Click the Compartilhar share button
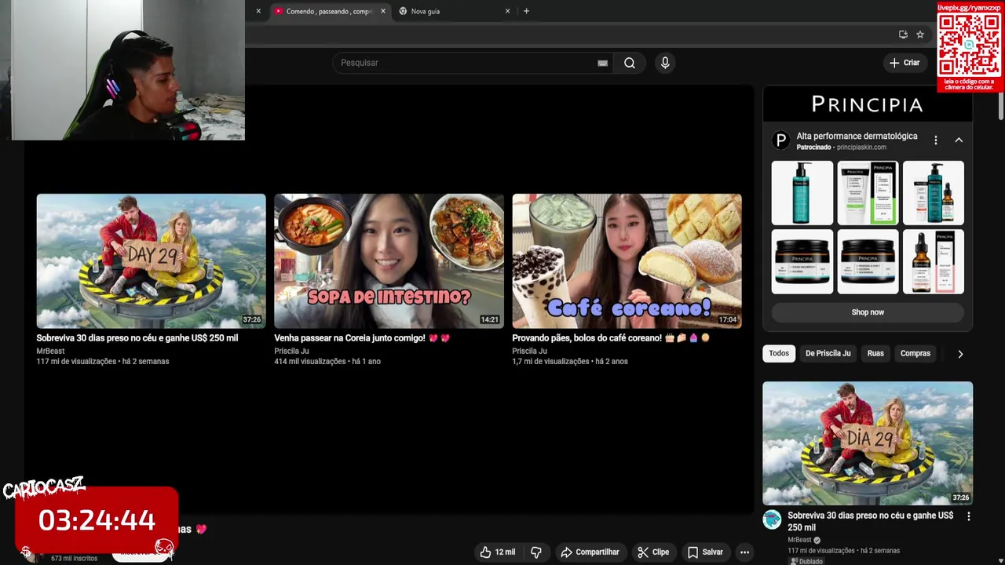 [x=590, y=552]
